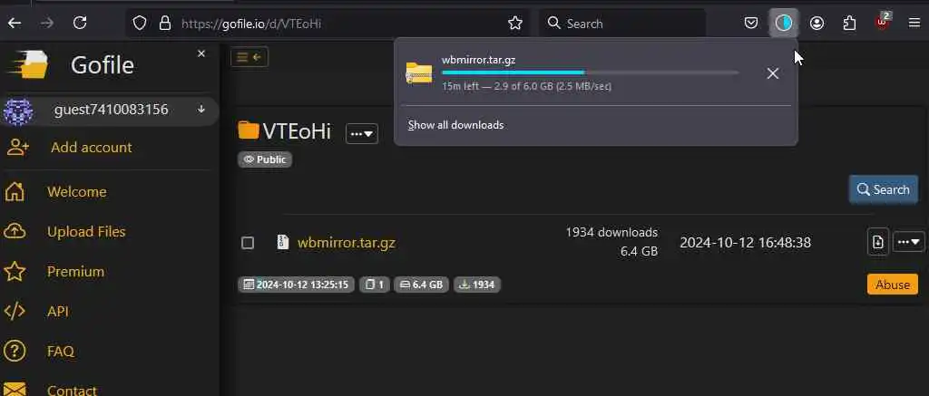Click the 2024-10-12 13:25:15 creation date badge

[x=297, y=285]
